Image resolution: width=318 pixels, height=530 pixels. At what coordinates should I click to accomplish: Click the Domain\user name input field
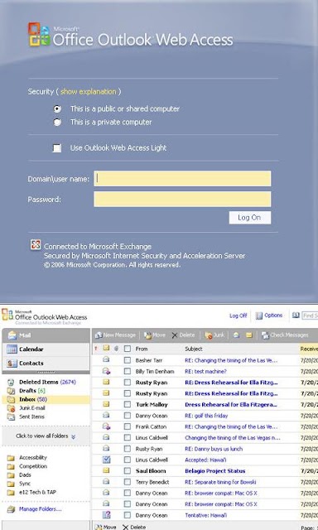(182, 178)
